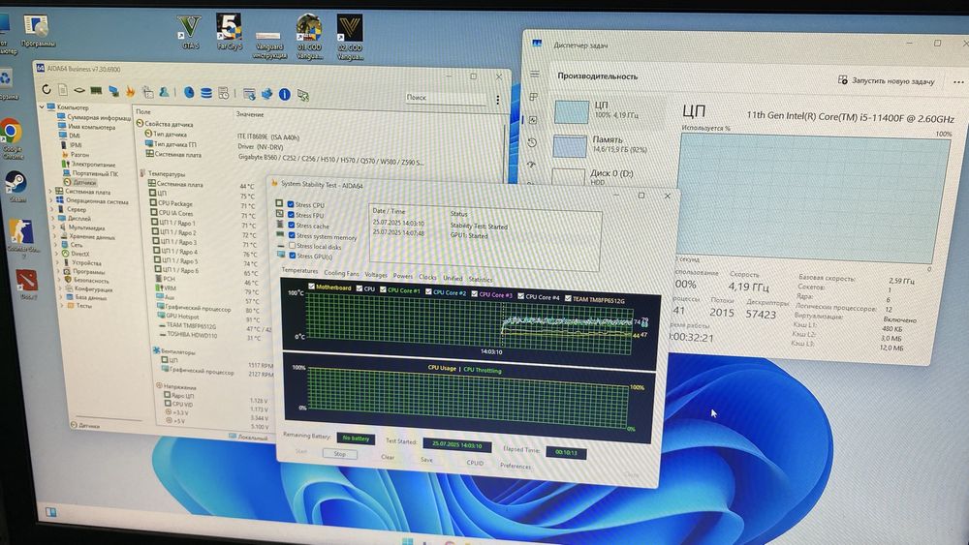Launch Steam from desktop

coord(16,187)
